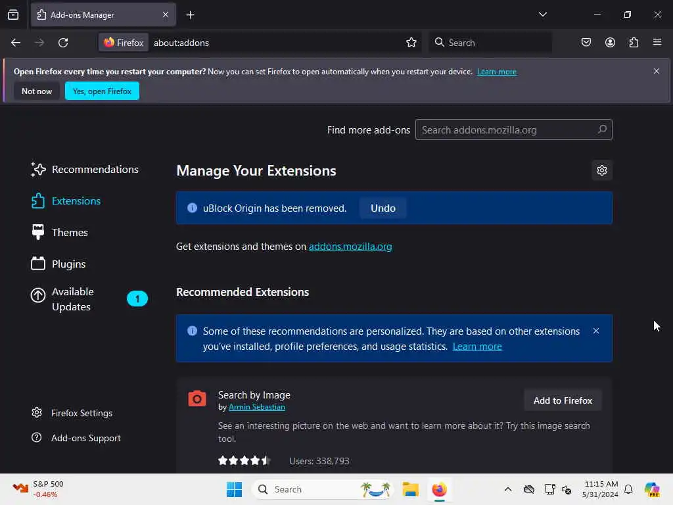Open the Firefox account icon
The height and width of the screenshot is (505, 673).
(x=610, y=43)
